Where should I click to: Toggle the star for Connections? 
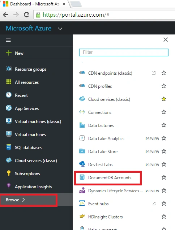tap(164, 112)
